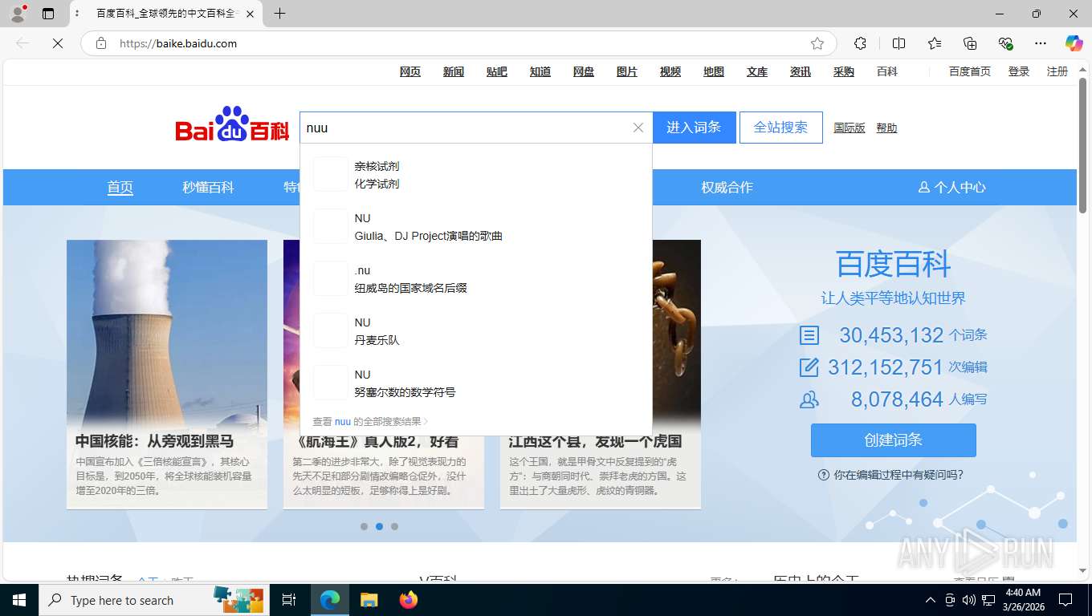Stop loading the page in browser toolbar

coord(58,43)
